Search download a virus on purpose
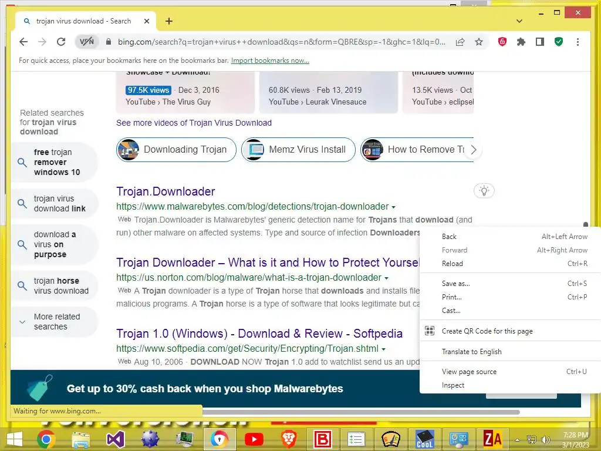 55,244
